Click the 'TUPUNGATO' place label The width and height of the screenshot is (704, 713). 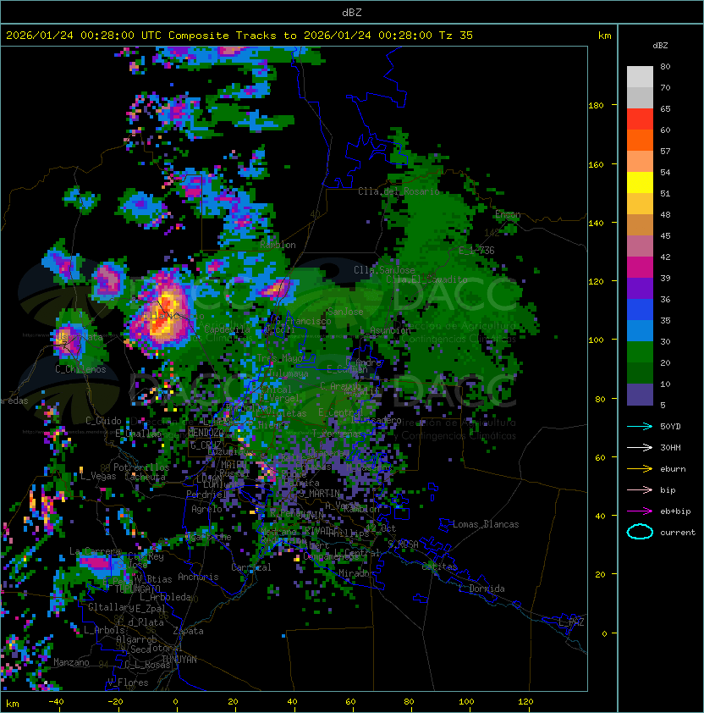click(137, 589)
